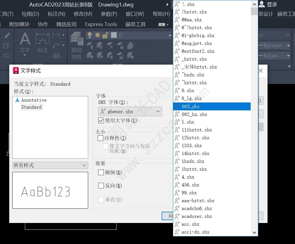Open the Text (文字) tool
This screenshot has width=295, height=244.
tap(25, 43)
